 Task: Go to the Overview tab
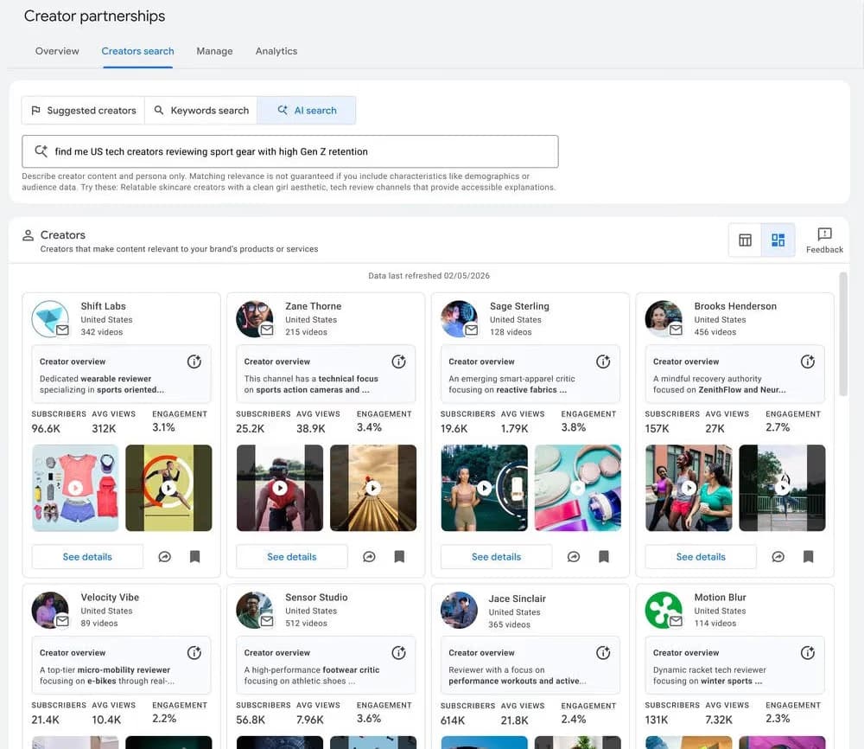[x=57, y=51]
